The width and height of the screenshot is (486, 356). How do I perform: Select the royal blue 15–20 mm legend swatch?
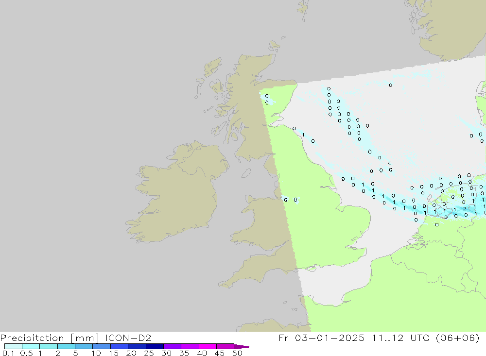pyautogui.click(x=119, y=346)
